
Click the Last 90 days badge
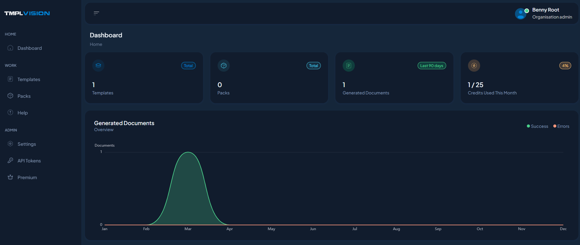tap(432, 66)
